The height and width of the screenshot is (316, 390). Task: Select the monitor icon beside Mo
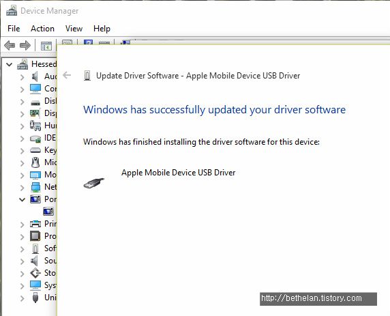(35, 175)
